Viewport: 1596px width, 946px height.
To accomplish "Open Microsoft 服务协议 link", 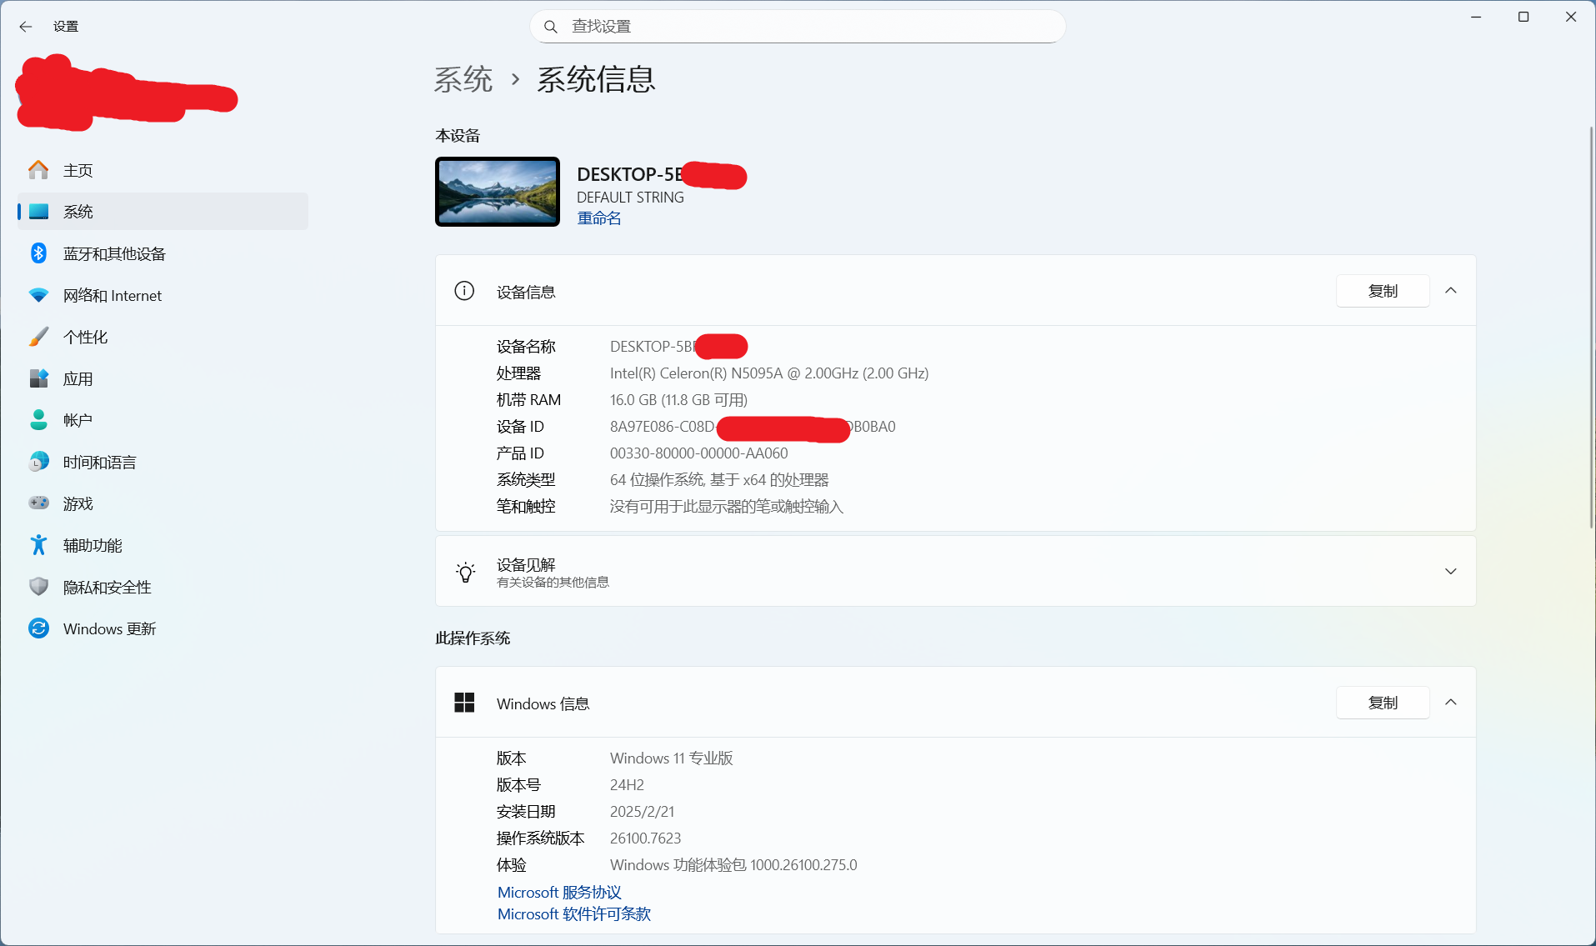I will point(559,893).
